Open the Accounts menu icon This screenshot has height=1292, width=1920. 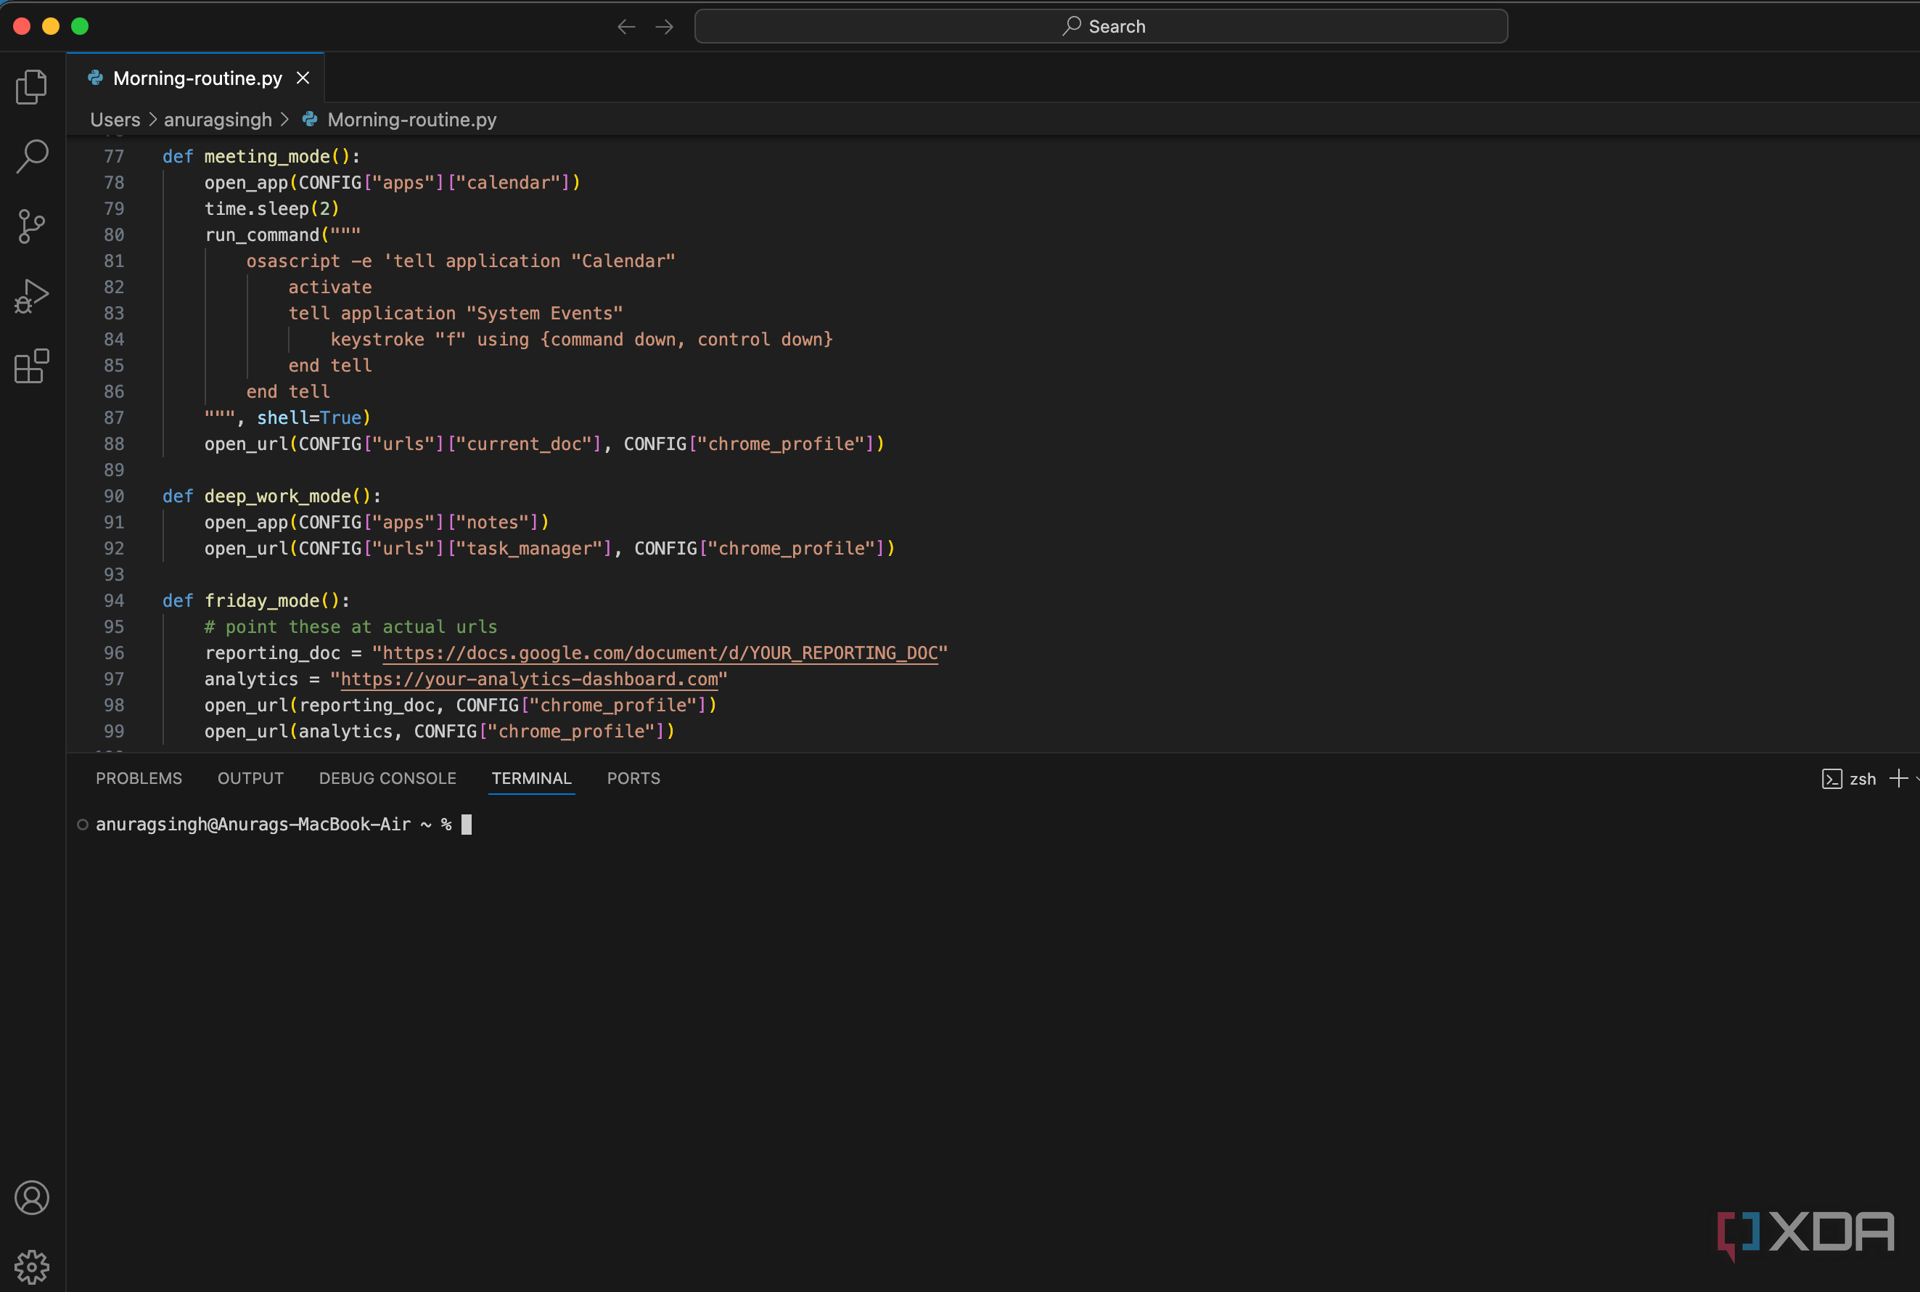[31, 1197]
